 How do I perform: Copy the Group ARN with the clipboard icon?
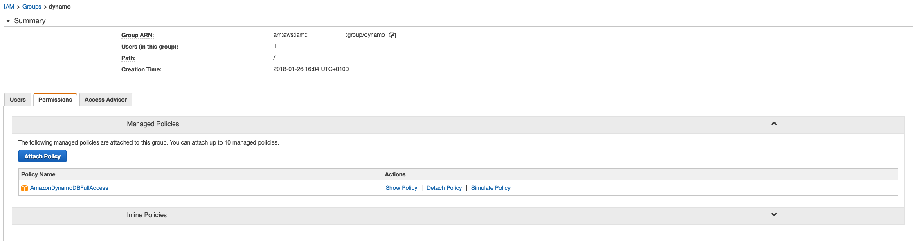(x=392, y=35)
